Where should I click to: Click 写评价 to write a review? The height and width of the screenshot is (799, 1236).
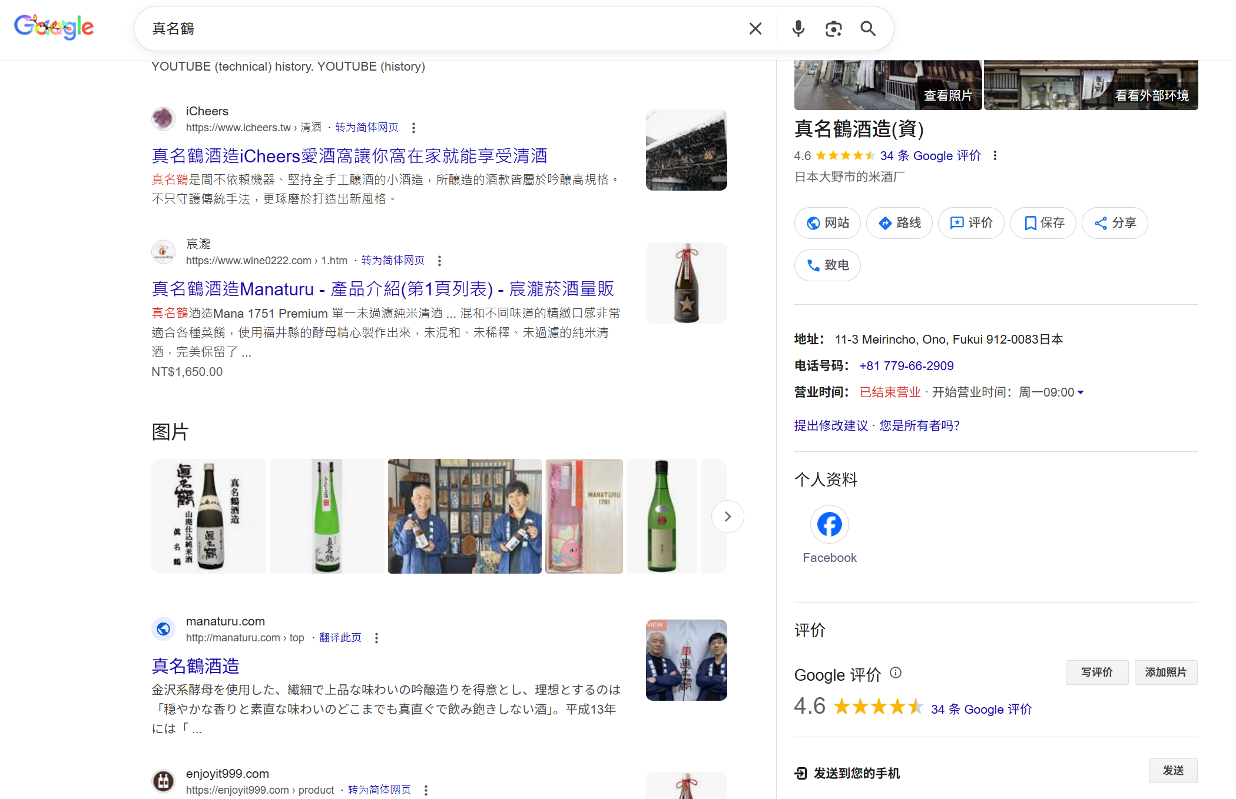click(1096, 672)
